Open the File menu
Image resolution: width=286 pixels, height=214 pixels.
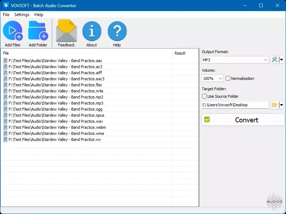click(x=6, y=15)
